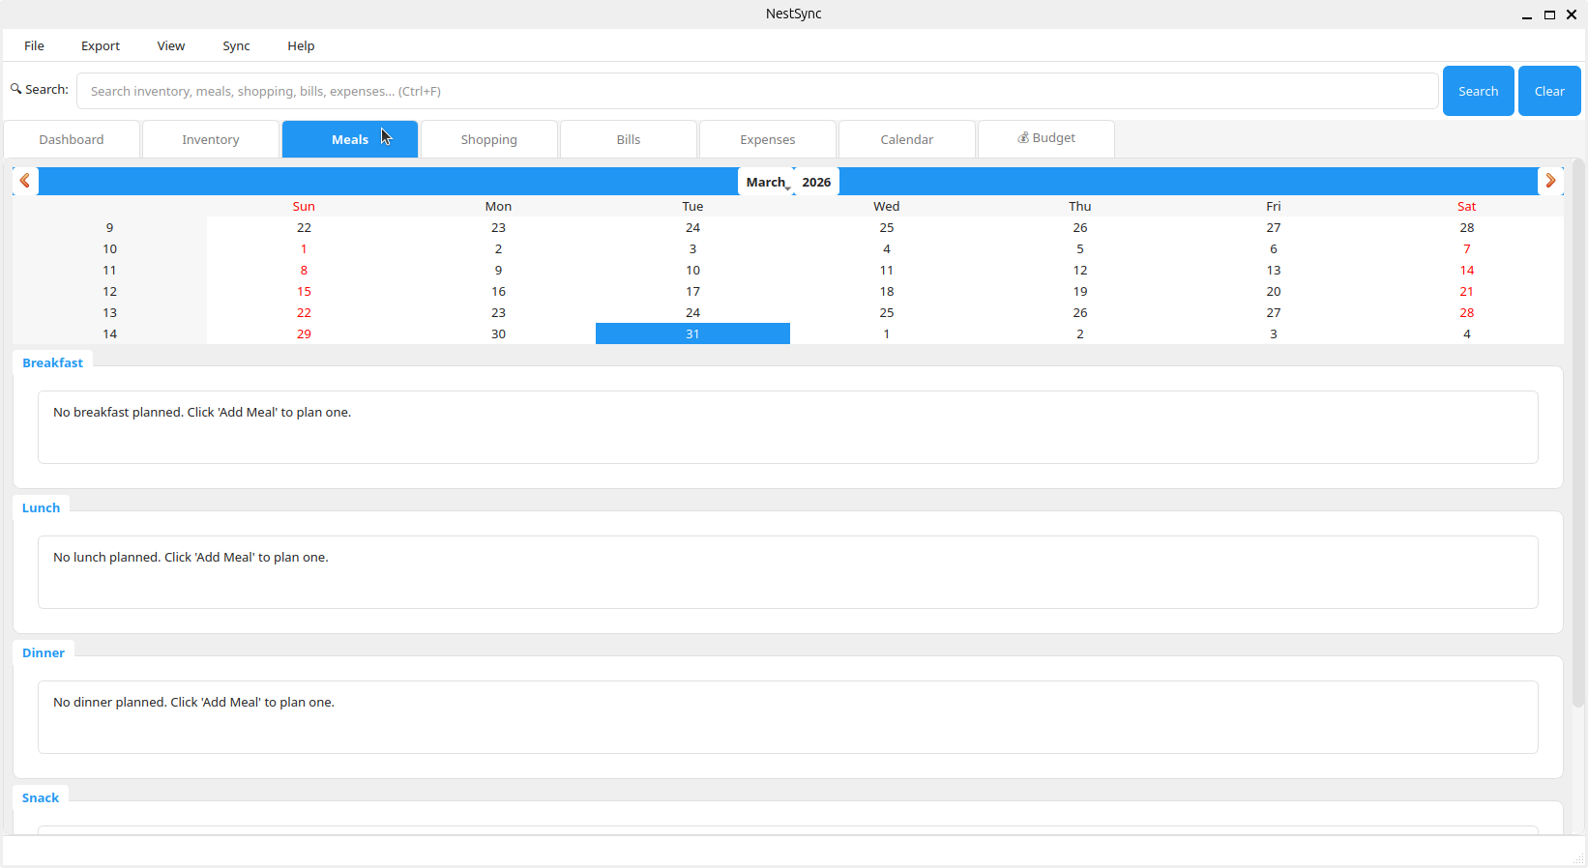The image size is (1588, 868).
Task: Click the Clear button
Action: [x=1549, y=91]
